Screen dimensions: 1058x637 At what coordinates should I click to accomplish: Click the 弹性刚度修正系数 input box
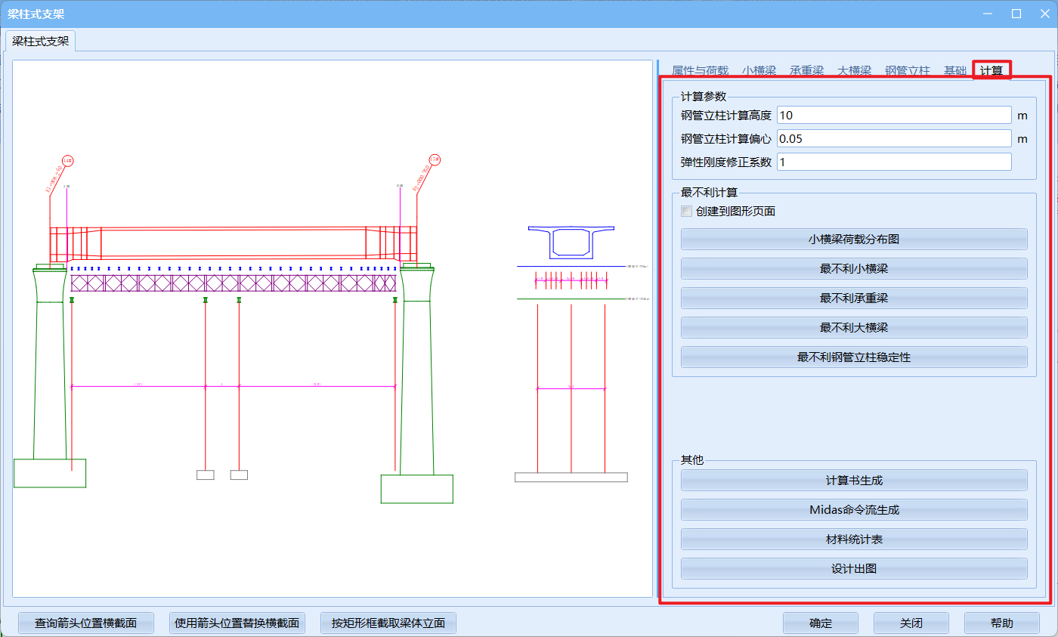pos(893,162)
